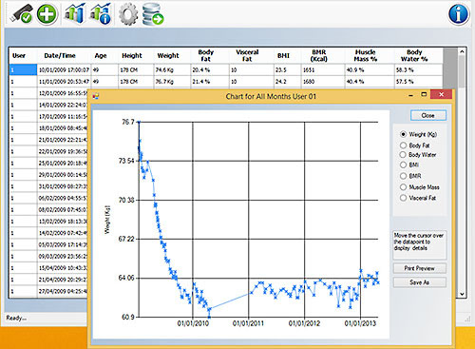
Task: Open the settings gear icon
Action: (128, 14)
